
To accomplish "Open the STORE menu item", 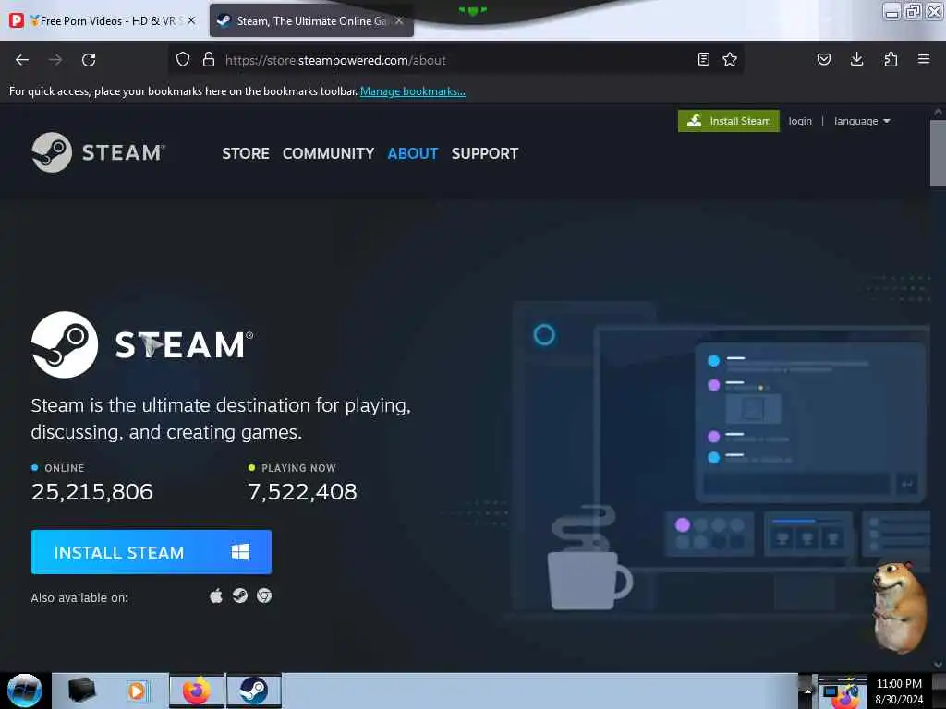I will (246, 154).
